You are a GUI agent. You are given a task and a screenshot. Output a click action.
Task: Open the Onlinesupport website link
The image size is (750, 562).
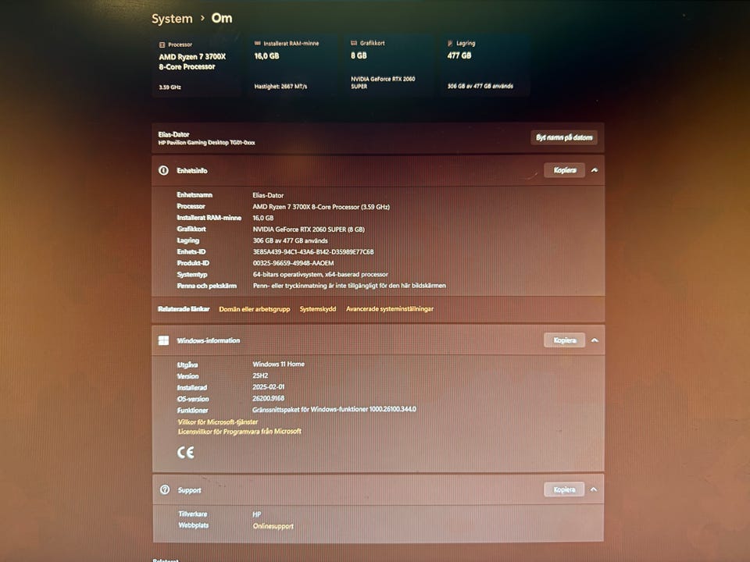pos(273,526)
